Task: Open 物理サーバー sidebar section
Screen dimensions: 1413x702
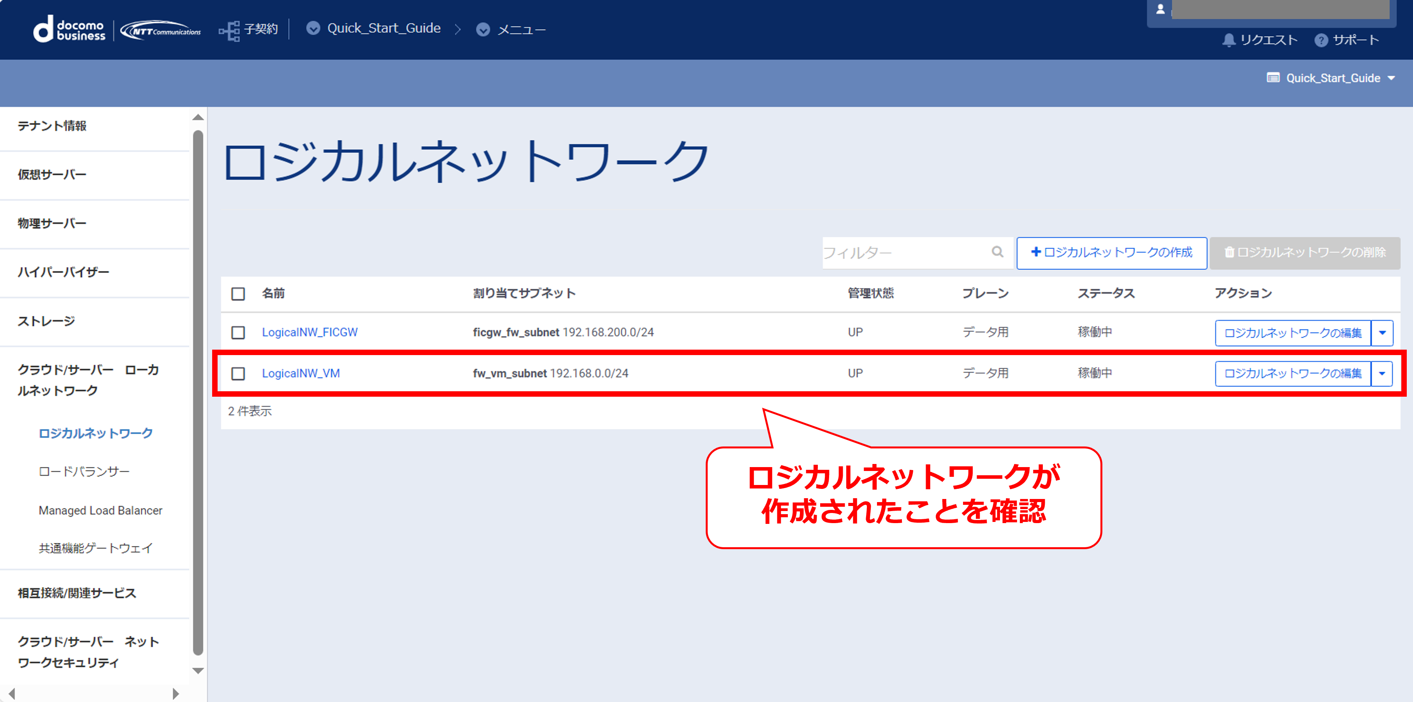Action: pyautogui.click(x=52, y=224)
